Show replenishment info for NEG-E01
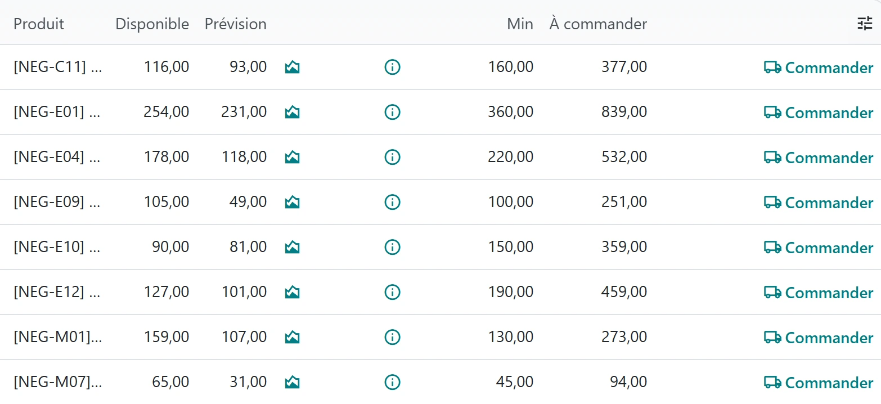The width and height of the screenshot is (881, 404). (x=392, y=113)
